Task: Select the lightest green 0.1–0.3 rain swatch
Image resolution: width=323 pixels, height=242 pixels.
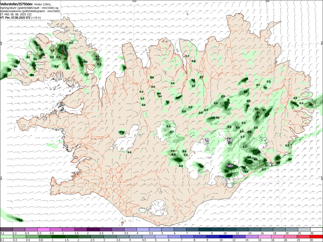Action: [x=7, y=237]
